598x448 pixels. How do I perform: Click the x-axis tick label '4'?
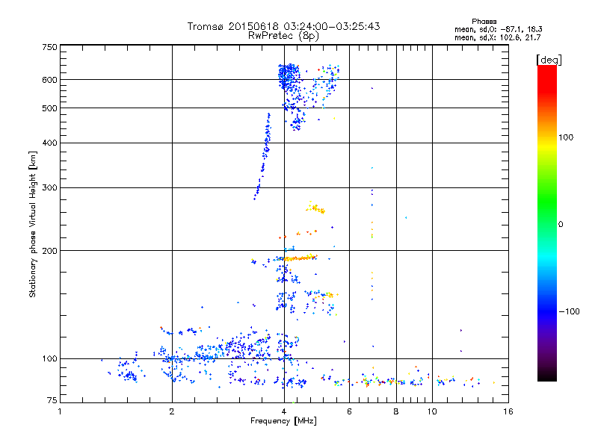[x=284, y=411]
